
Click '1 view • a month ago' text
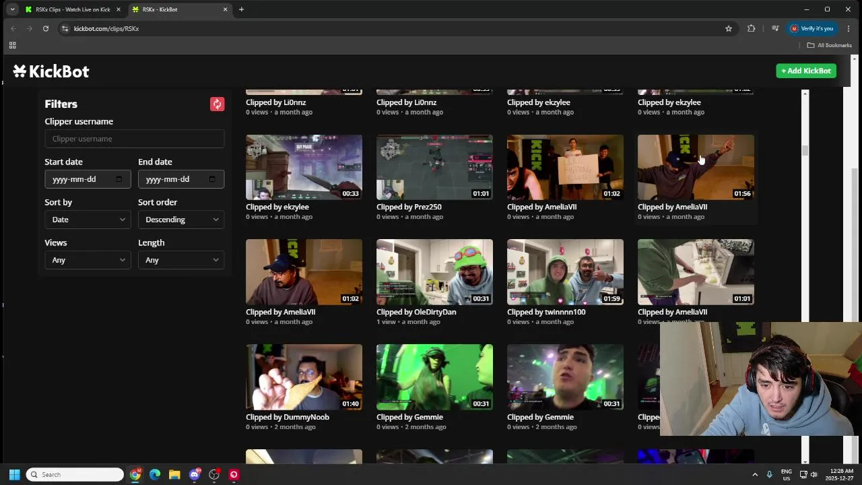click(408, 322)
